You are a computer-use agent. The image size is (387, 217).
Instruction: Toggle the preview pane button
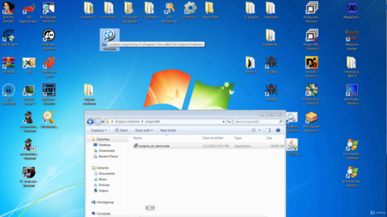(x=268, y=130)
